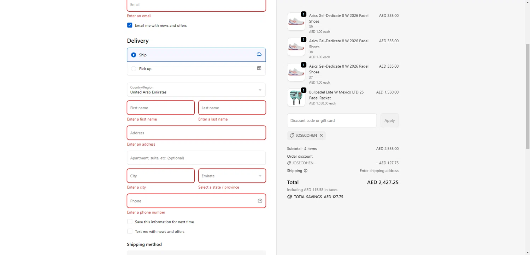
Task: Click the thumbnail of size 39 Asics shoes
Action: click(296, 22)
